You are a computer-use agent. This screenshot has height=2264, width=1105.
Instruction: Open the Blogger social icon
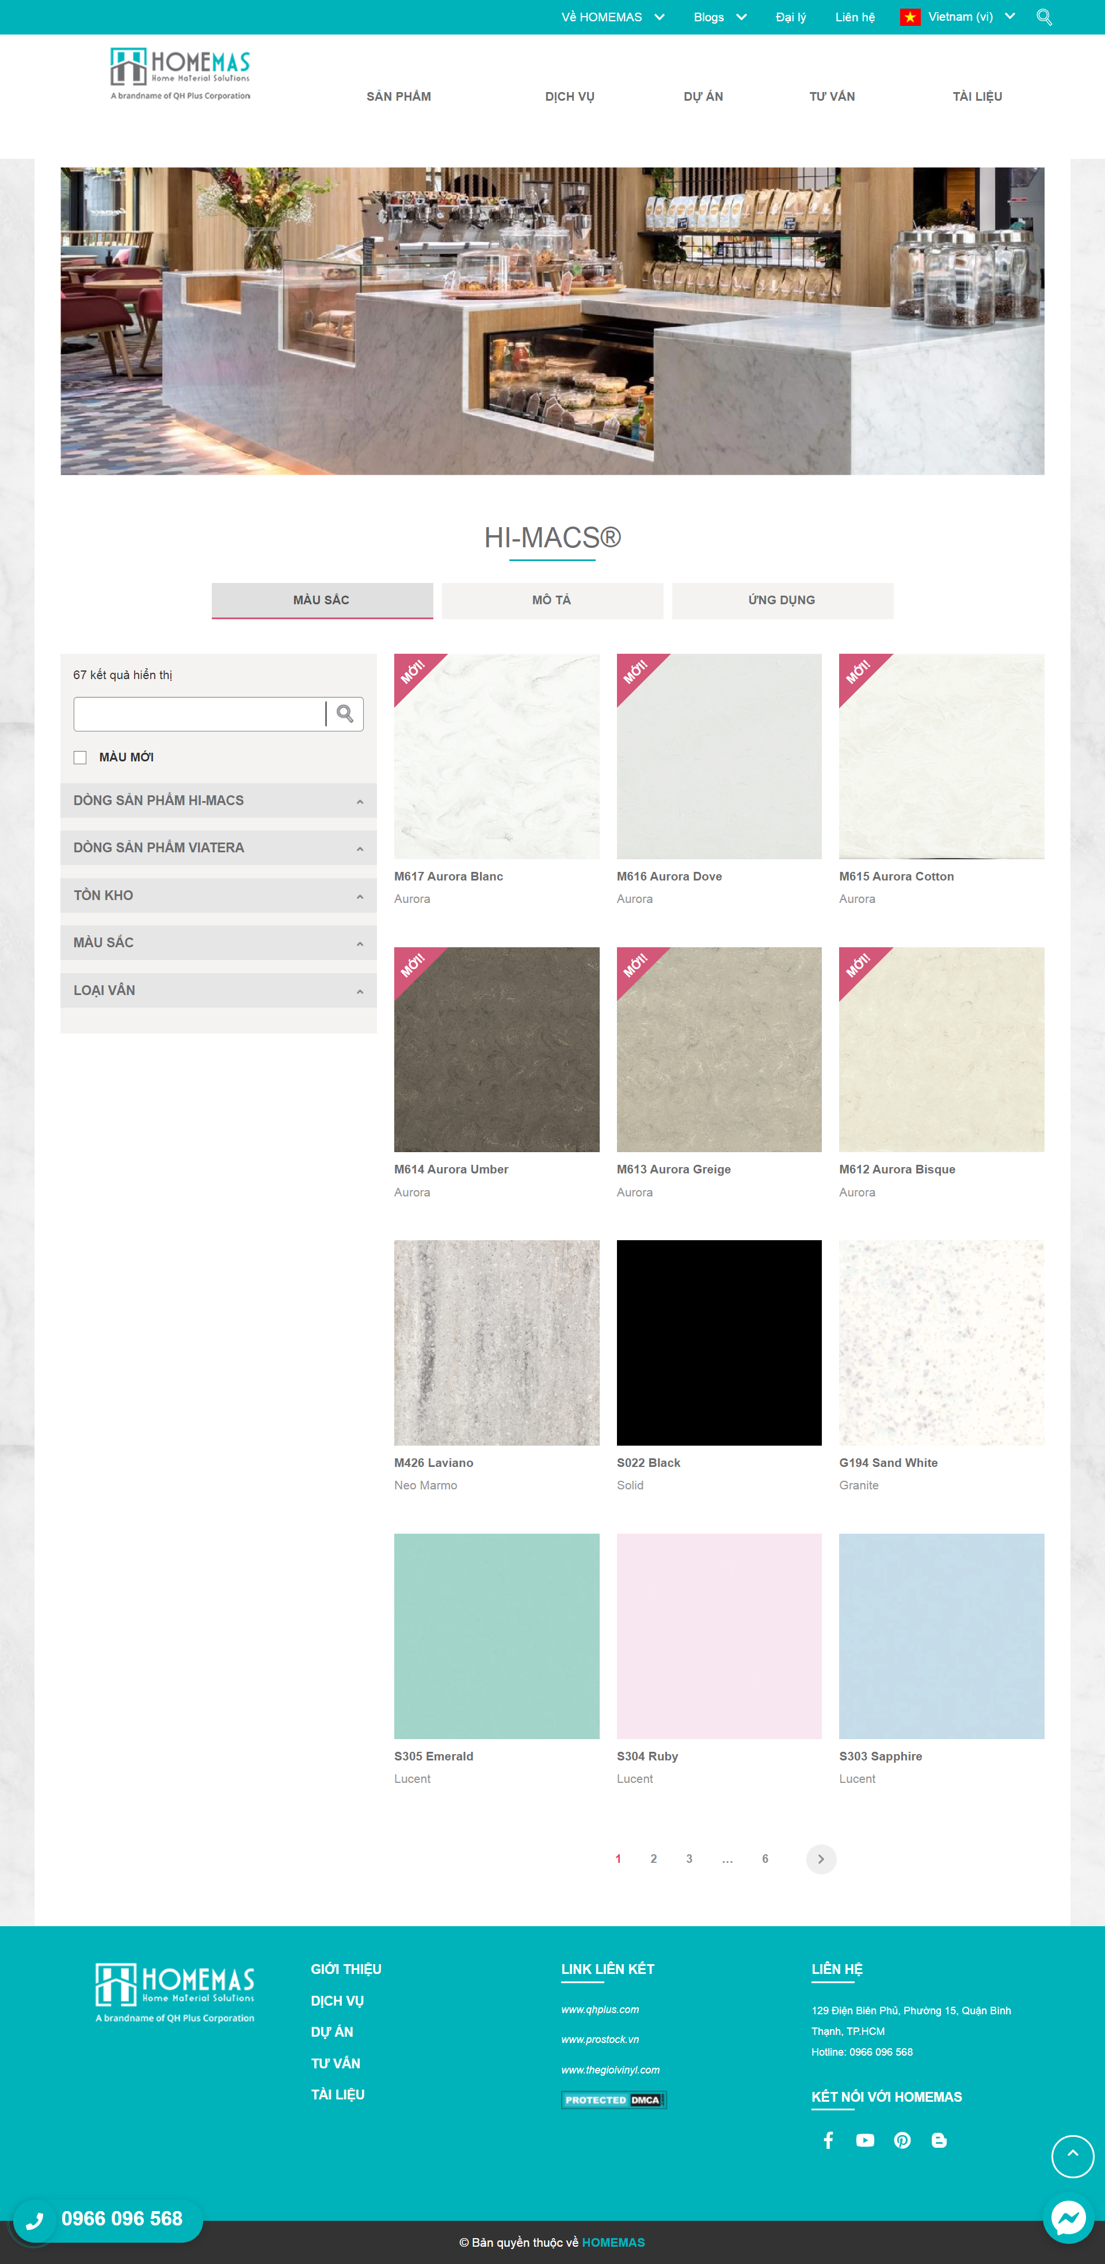939,2140
